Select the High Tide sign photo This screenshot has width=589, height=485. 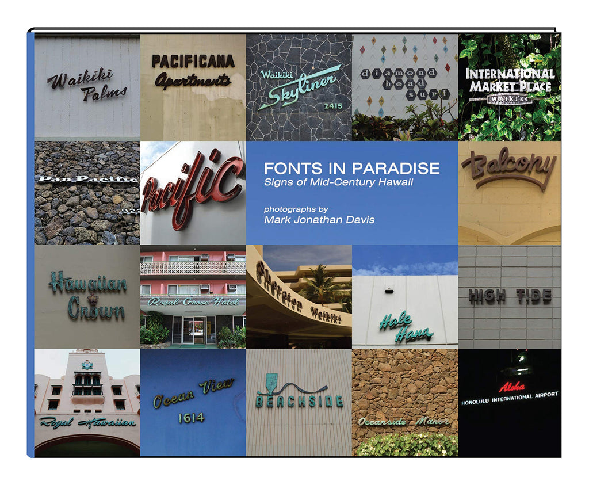[510, 296]
